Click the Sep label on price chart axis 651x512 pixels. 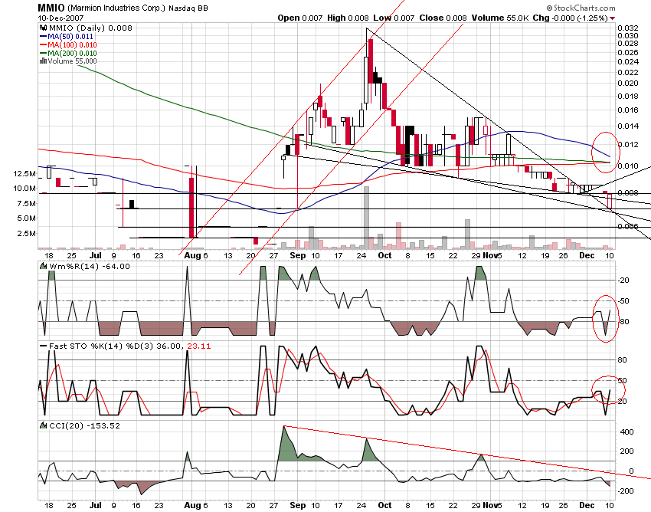click(298, 255)
